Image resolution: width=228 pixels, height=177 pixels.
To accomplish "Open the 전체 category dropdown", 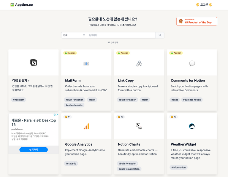I will pos(74,35).
